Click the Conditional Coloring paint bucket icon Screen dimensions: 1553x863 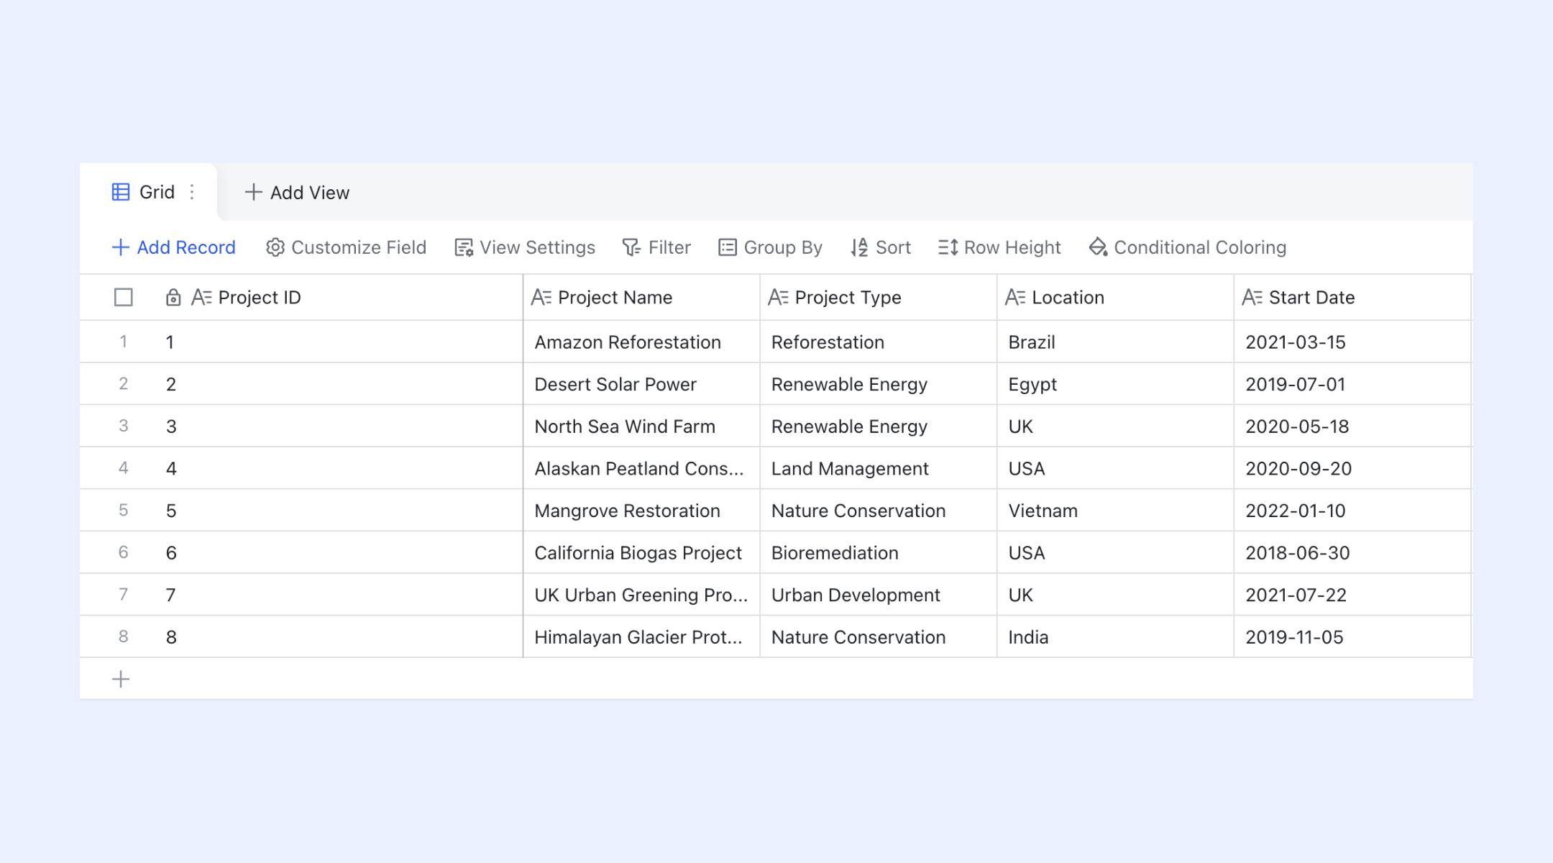(x=1098, y=247)
